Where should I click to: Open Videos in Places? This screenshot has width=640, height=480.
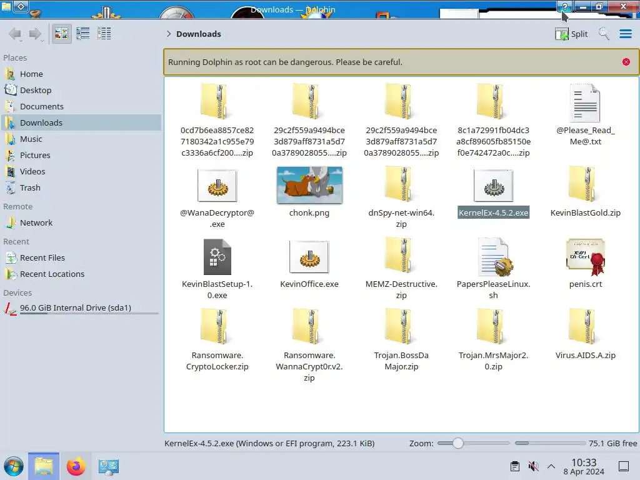pyautogui.click(x=81, y=172)
